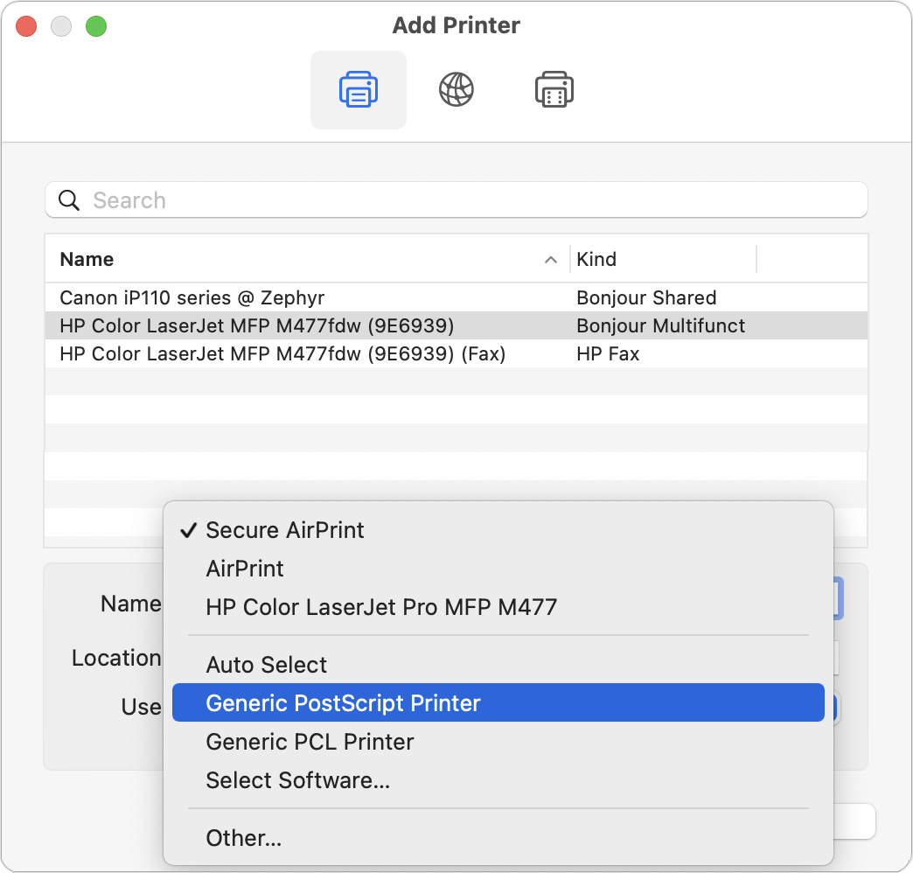Select Generic PostScript Printer
Viewport: 913px width, 873px height.
pos(498,703)
